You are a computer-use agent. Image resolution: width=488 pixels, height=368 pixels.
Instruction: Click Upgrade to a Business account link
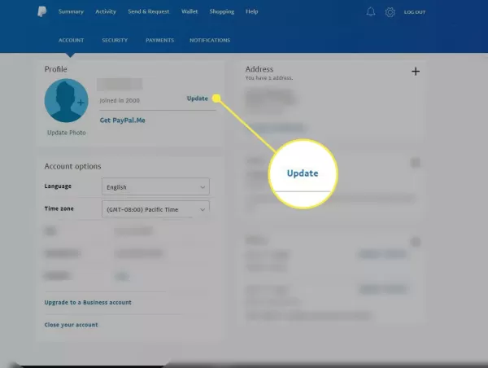coord(88,302)
